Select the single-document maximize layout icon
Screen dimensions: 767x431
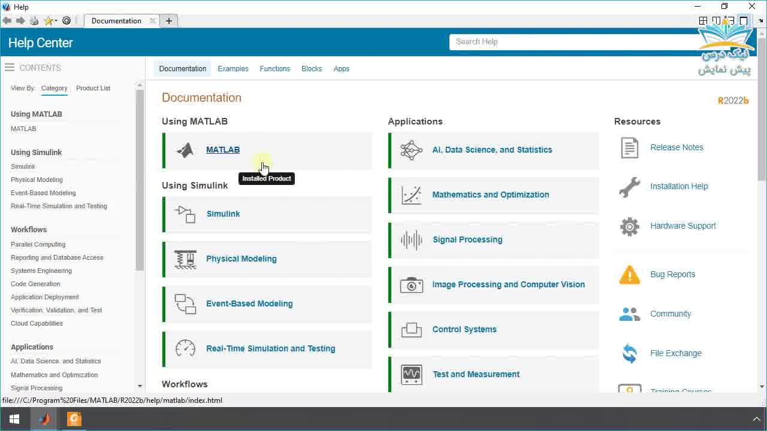click(x=744, y=20)
